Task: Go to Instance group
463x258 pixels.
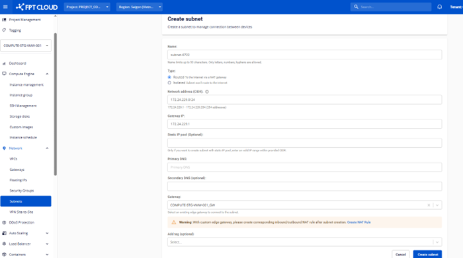Action: 21,95
